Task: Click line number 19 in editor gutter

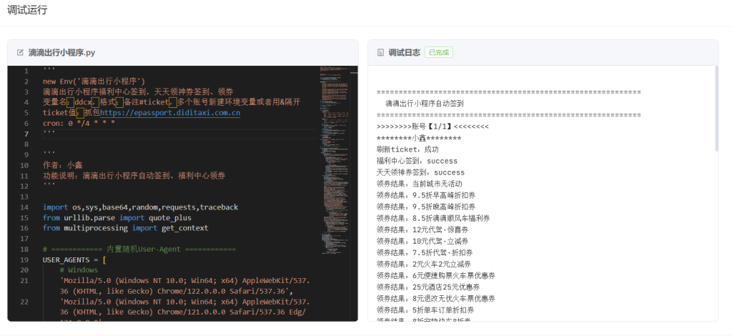Action: [25, 260]
